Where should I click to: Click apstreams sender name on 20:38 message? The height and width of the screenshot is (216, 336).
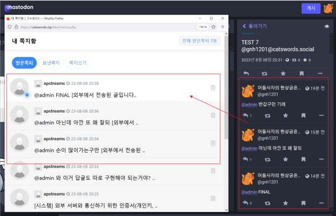(54, 83)
